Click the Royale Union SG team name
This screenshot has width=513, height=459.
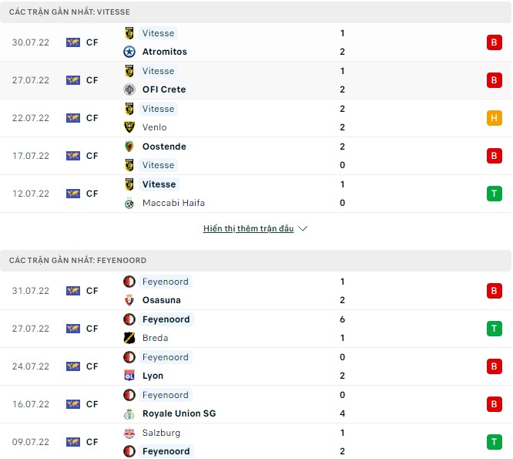point(179,413)
